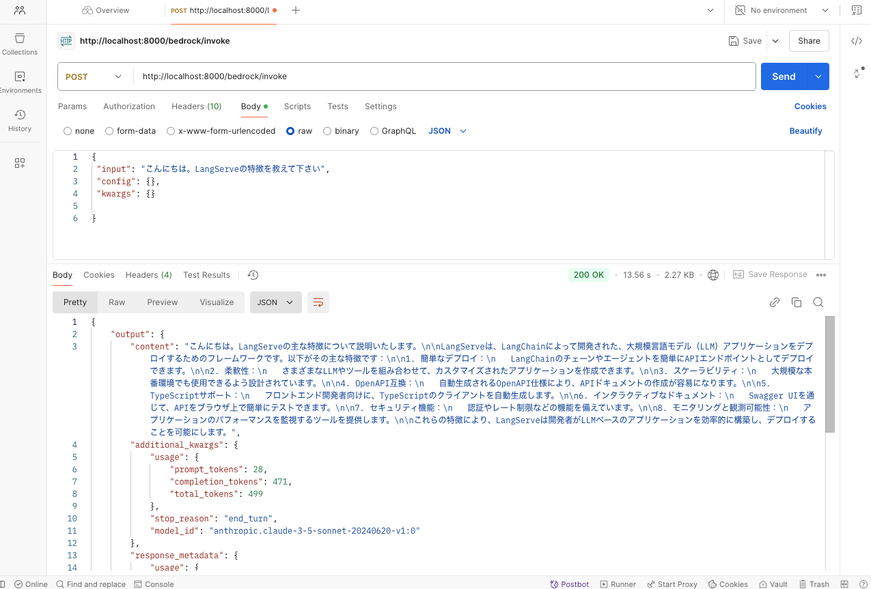Open the POST method dropdown
This screenshot has width=871, height=589.
click(x=94, y=76)
